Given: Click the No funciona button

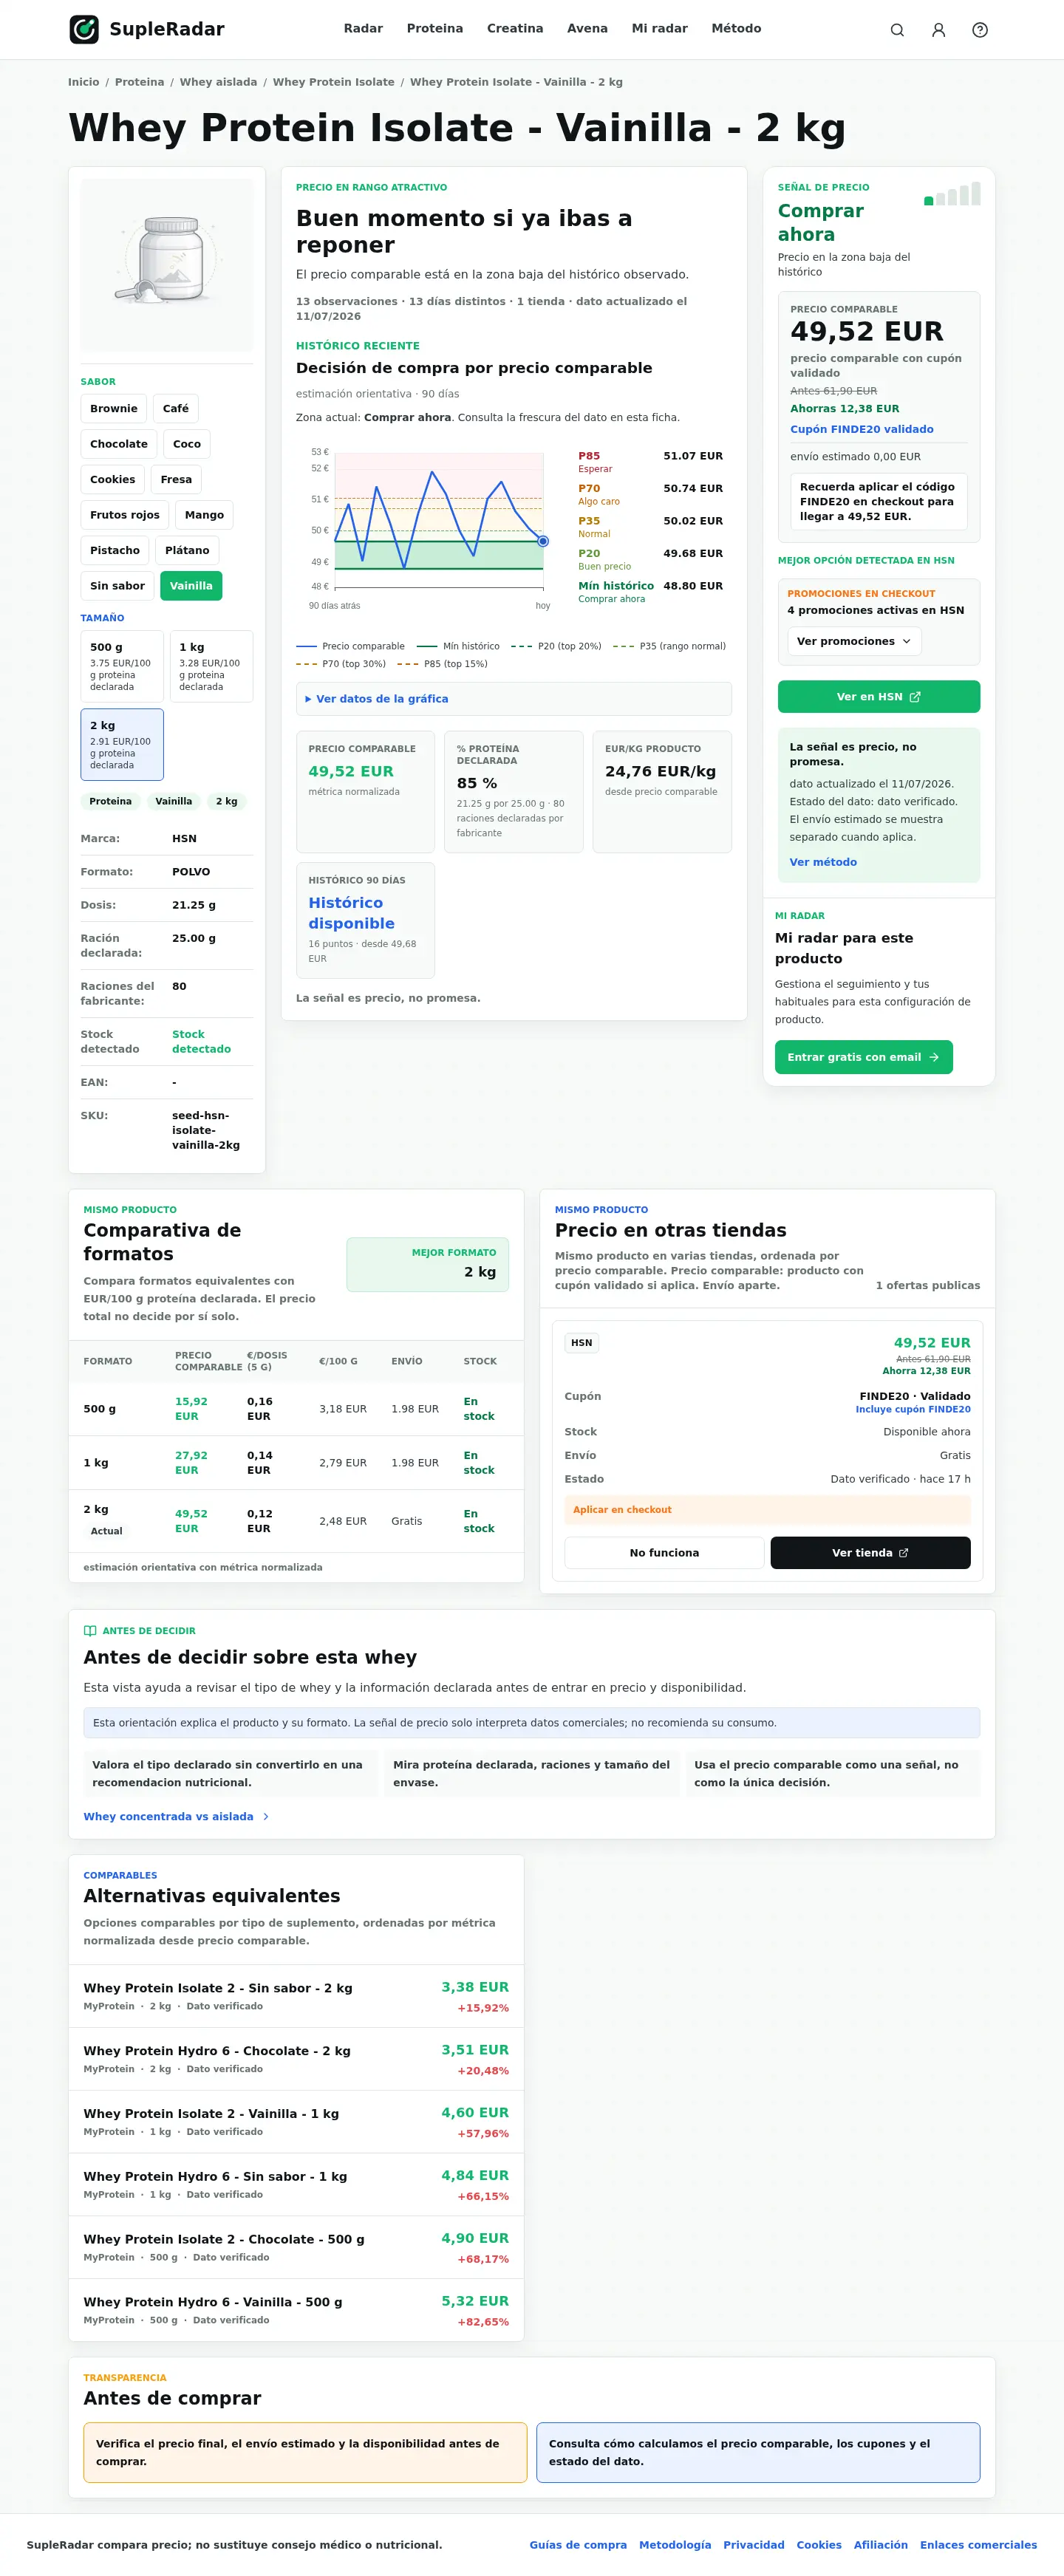Looking at the screenshot, I should point(664,1553).
